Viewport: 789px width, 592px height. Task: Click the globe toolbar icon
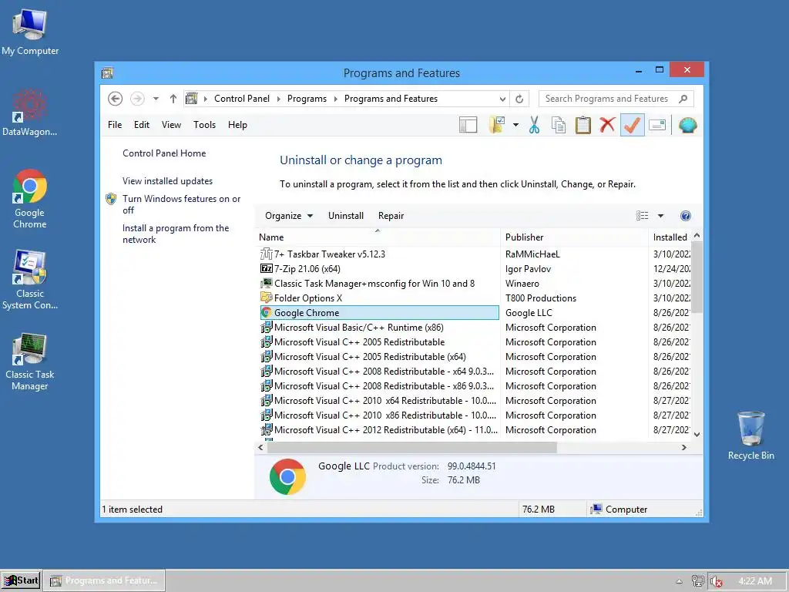pyautogui.click(x=687, y=125)
